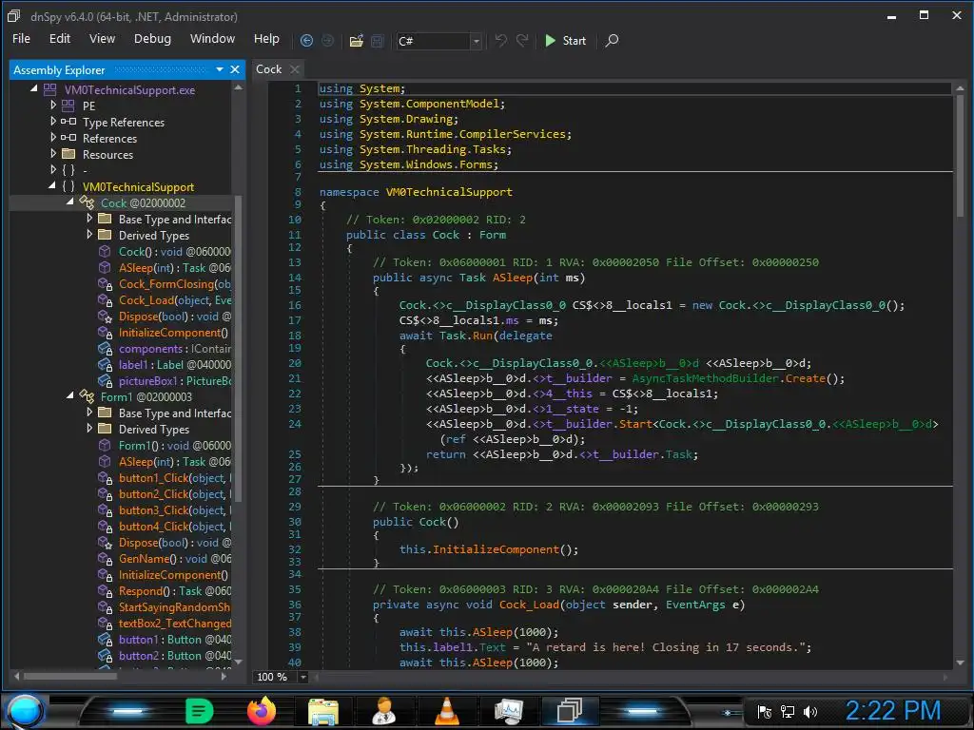Viewport: 974px width, 730px height.
Task: Open VLC media player from taskbar
Action: tap(446, 711)
